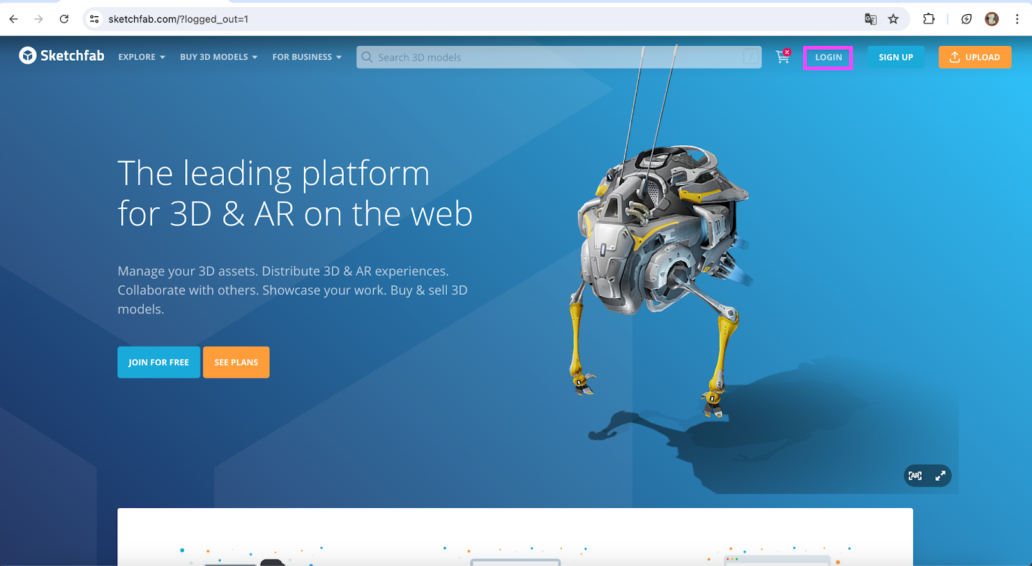Screen dimensions: 1032x566
Task: Open the shopping cart icon
Action: tap(782, 57)
